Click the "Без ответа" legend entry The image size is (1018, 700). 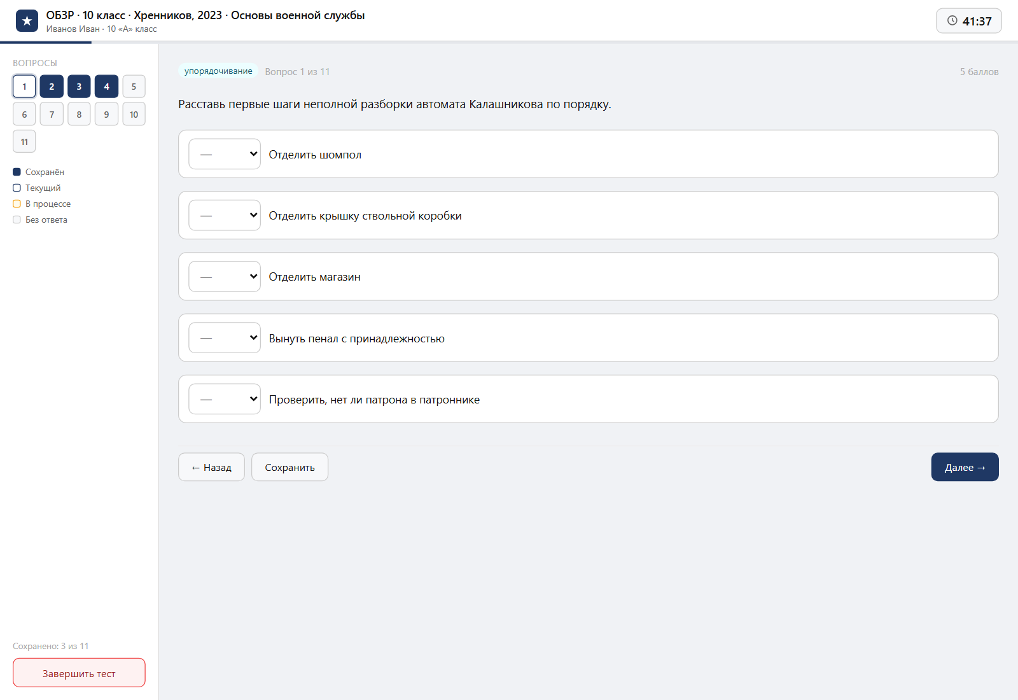40,220
